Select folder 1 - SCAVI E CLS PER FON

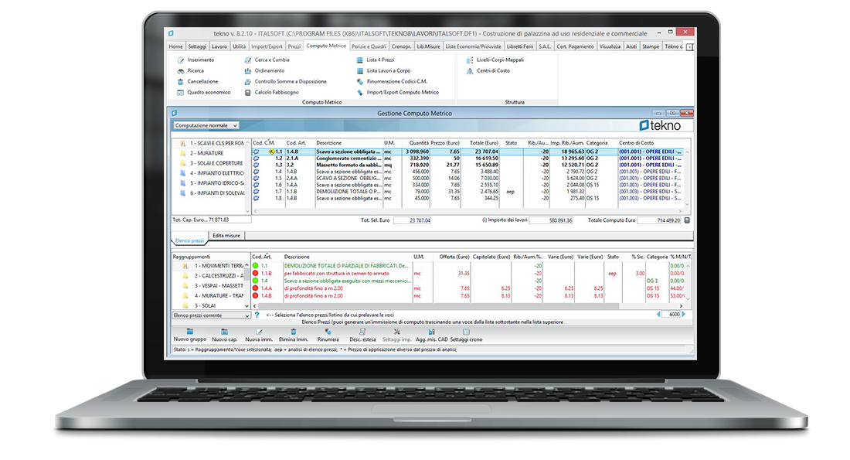pos(212,143)
